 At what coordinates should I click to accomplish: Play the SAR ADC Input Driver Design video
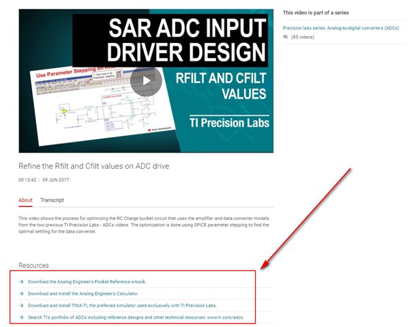click(x=146, y=81)
